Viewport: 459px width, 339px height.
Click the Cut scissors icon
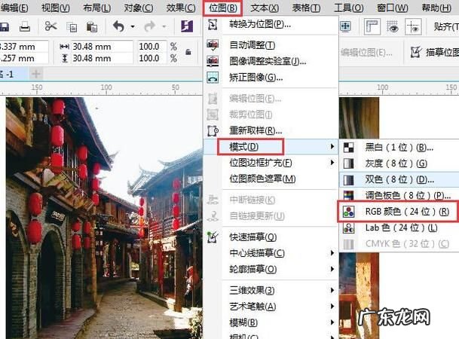tap(51, 26)
